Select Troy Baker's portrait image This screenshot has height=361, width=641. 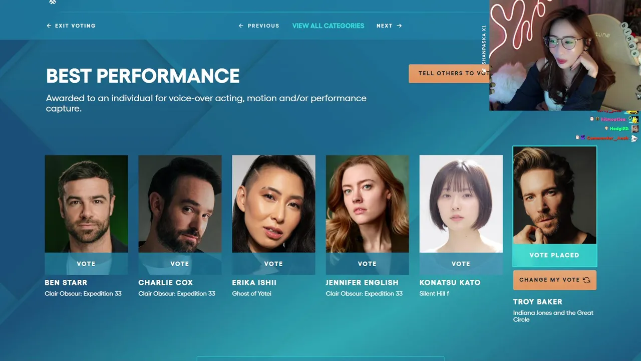[554, 195]
